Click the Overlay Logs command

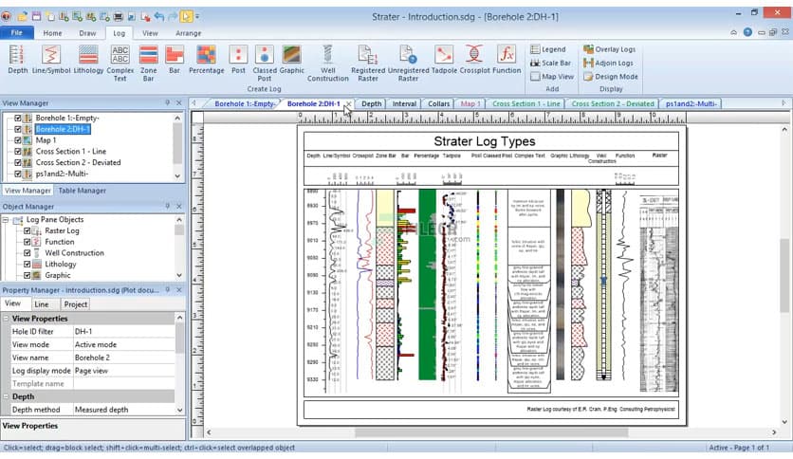click(609, 49)
